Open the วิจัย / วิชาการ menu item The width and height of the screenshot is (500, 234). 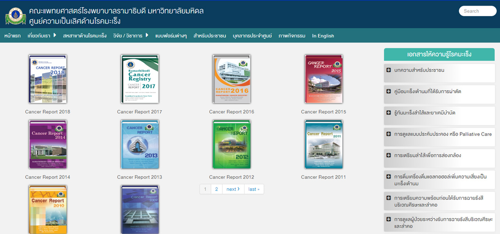[x=128, y=36]
